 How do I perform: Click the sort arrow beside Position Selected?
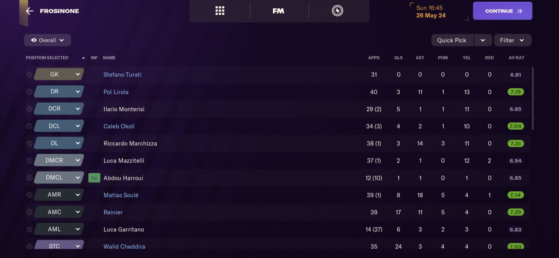[x=83, y=58]
